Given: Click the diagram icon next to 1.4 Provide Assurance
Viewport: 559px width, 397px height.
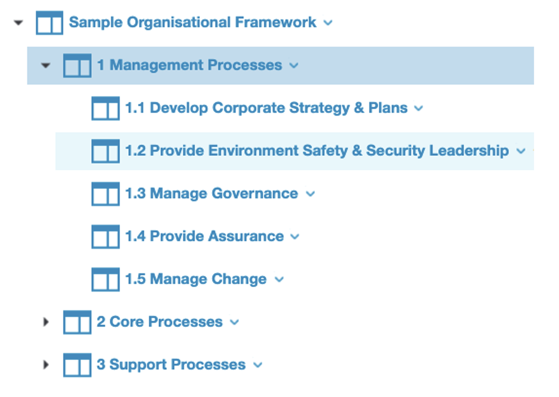Looking at the screenshot, I should [105, 236].
